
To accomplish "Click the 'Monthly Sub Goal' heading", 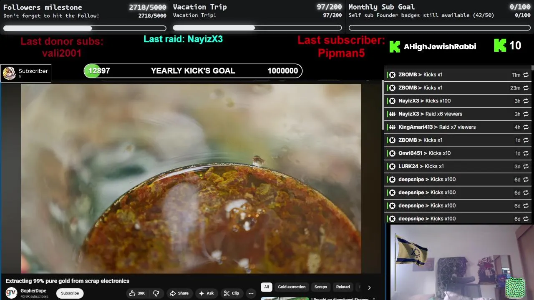I will tap(381, 7).
